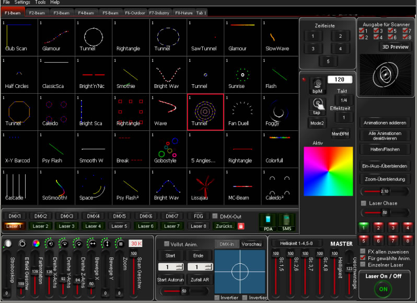
Task: Click the Drehe Y-Achs rotation icon
Action: point(64,243)
